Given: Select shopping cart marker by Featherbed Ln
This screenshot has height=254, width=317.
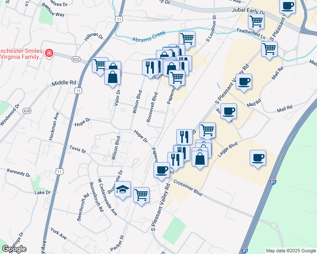Looking at the screenshot, I should (x=256, y=22).
